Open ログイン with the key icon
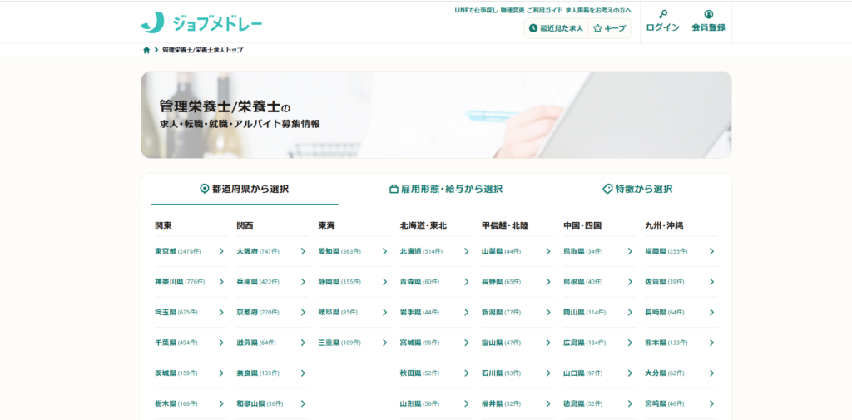Screen dimensions: 852x420 tap(662, 22)
